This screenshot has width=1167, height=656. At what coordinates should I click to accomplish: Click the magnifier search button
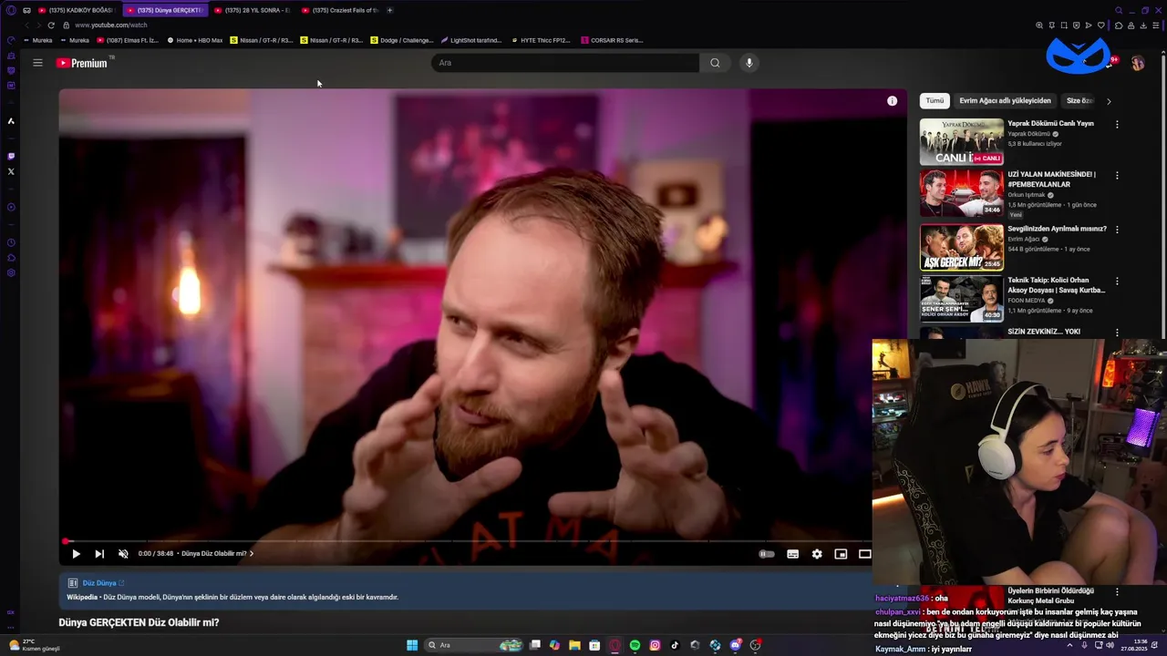[x=715, y=63]
